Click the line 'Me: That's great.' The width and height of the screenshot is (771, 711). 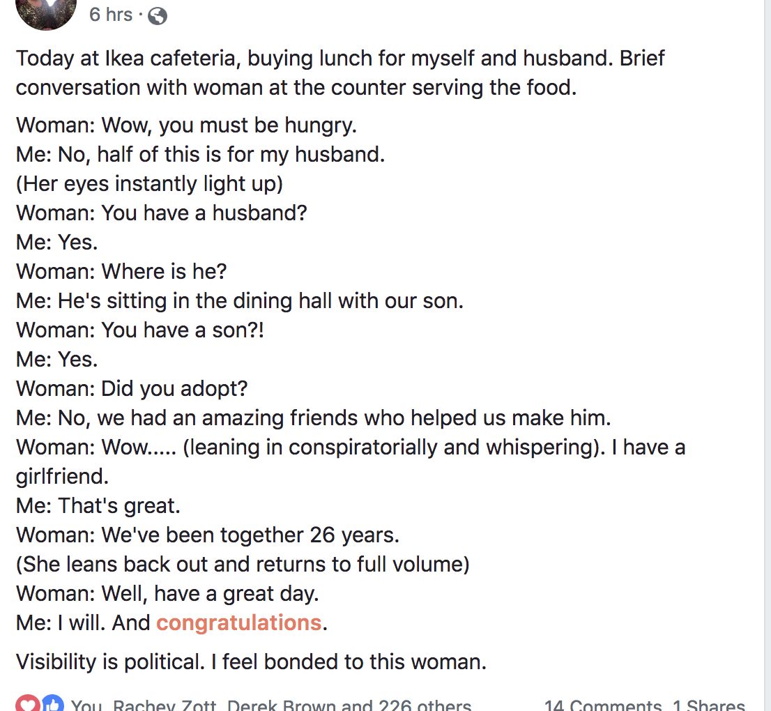coord(98,505)
